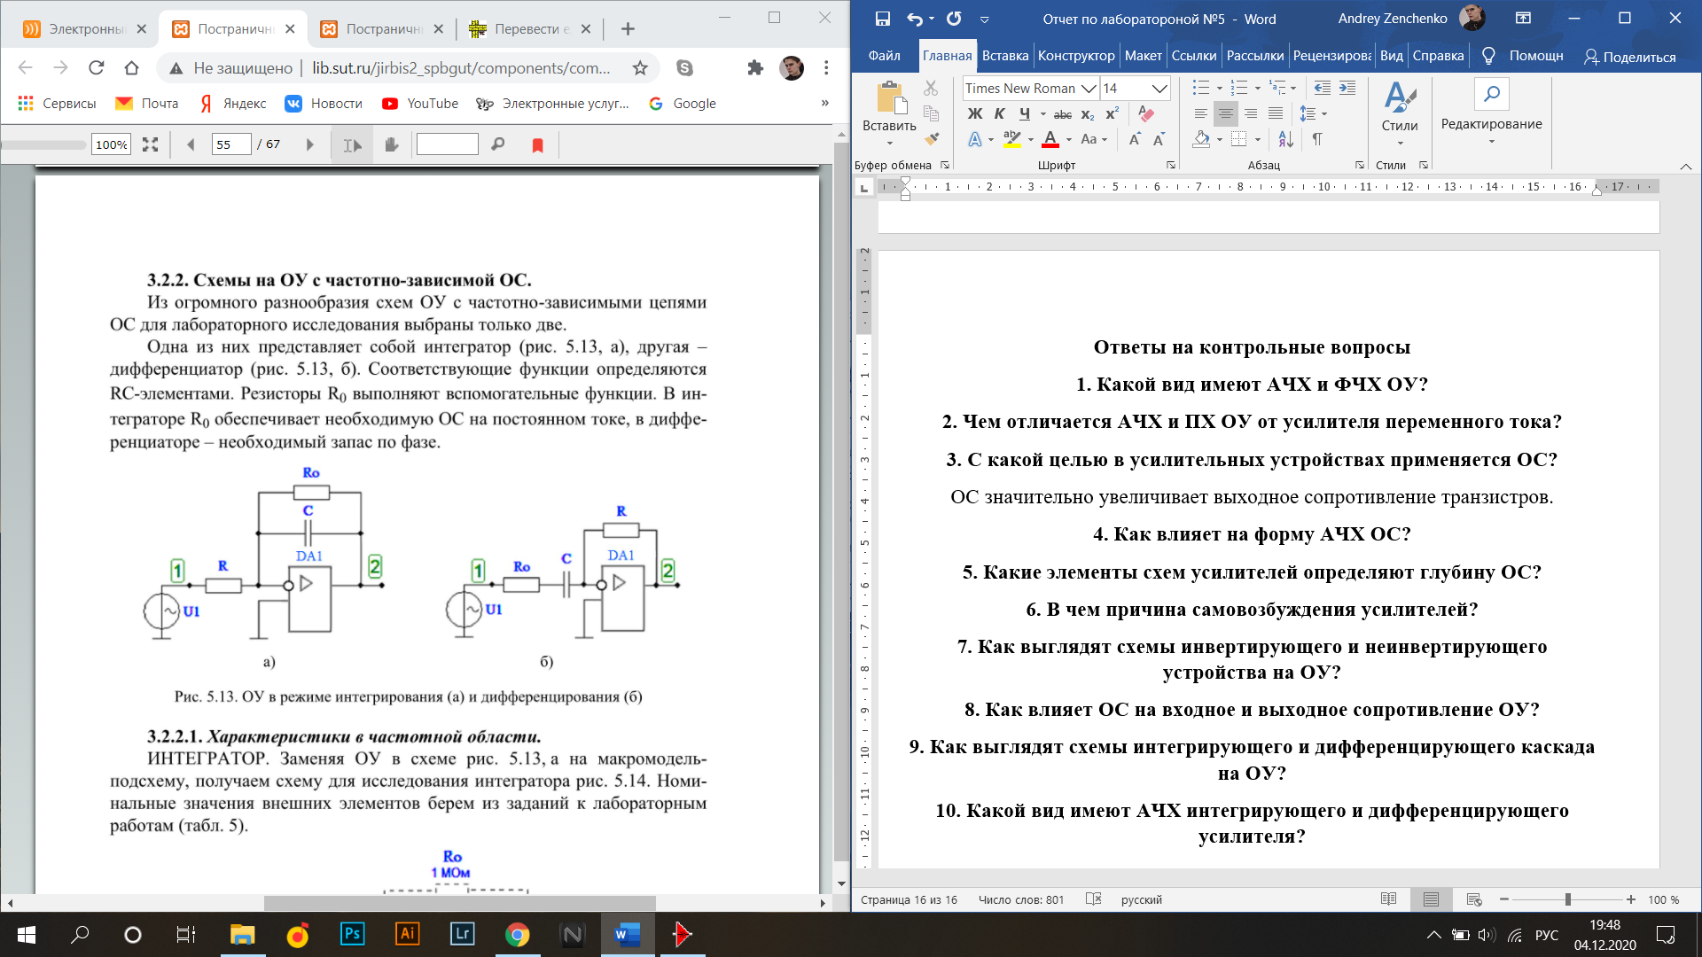
Task: Switch to the Макет ribbon tab
Action: 1143,56
